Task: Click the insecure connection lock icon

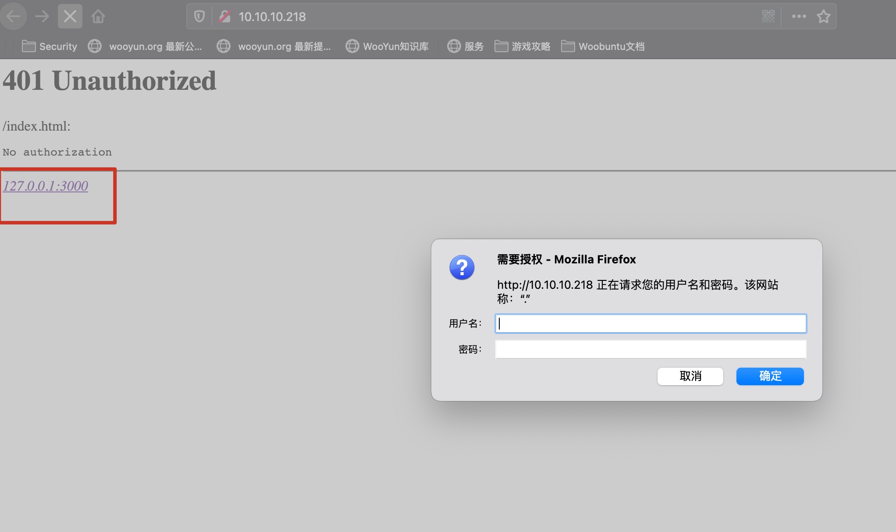Action: click(225, 17)
